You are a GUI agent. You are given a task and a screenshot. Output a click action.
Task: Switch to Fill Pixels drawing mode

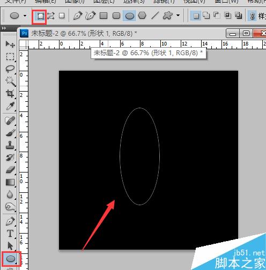tap(62, 16)
